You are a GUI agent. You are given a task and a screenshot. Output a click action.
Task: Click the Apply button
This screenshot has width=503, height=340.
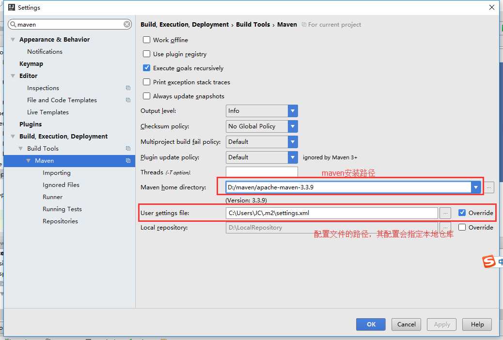[x=442, y=325]
